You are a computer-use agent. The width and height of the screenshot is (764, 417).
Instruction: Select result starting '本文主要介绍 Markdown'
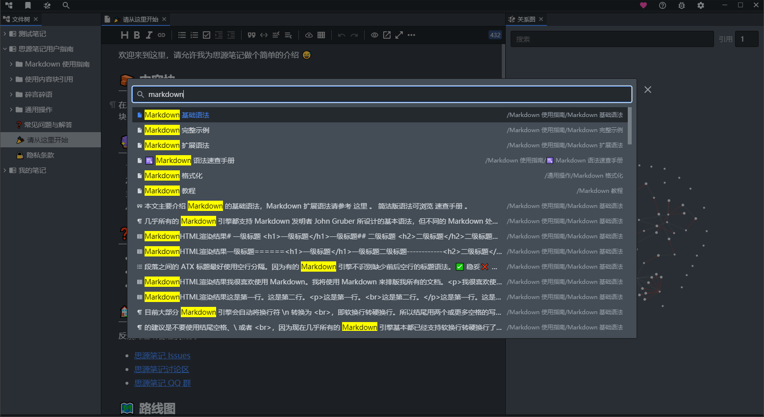click(x=380, y=206)
